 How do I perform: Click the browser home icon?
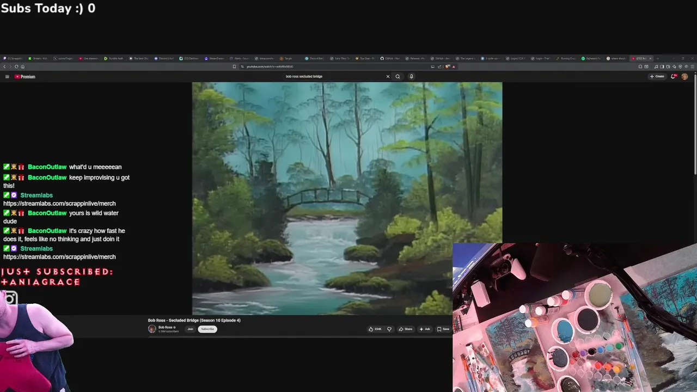click(x=22, y=66)
